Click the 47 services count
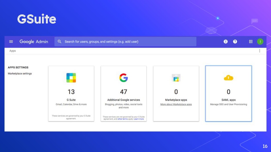This screenshot has width=271, height=152. (124, 92)
